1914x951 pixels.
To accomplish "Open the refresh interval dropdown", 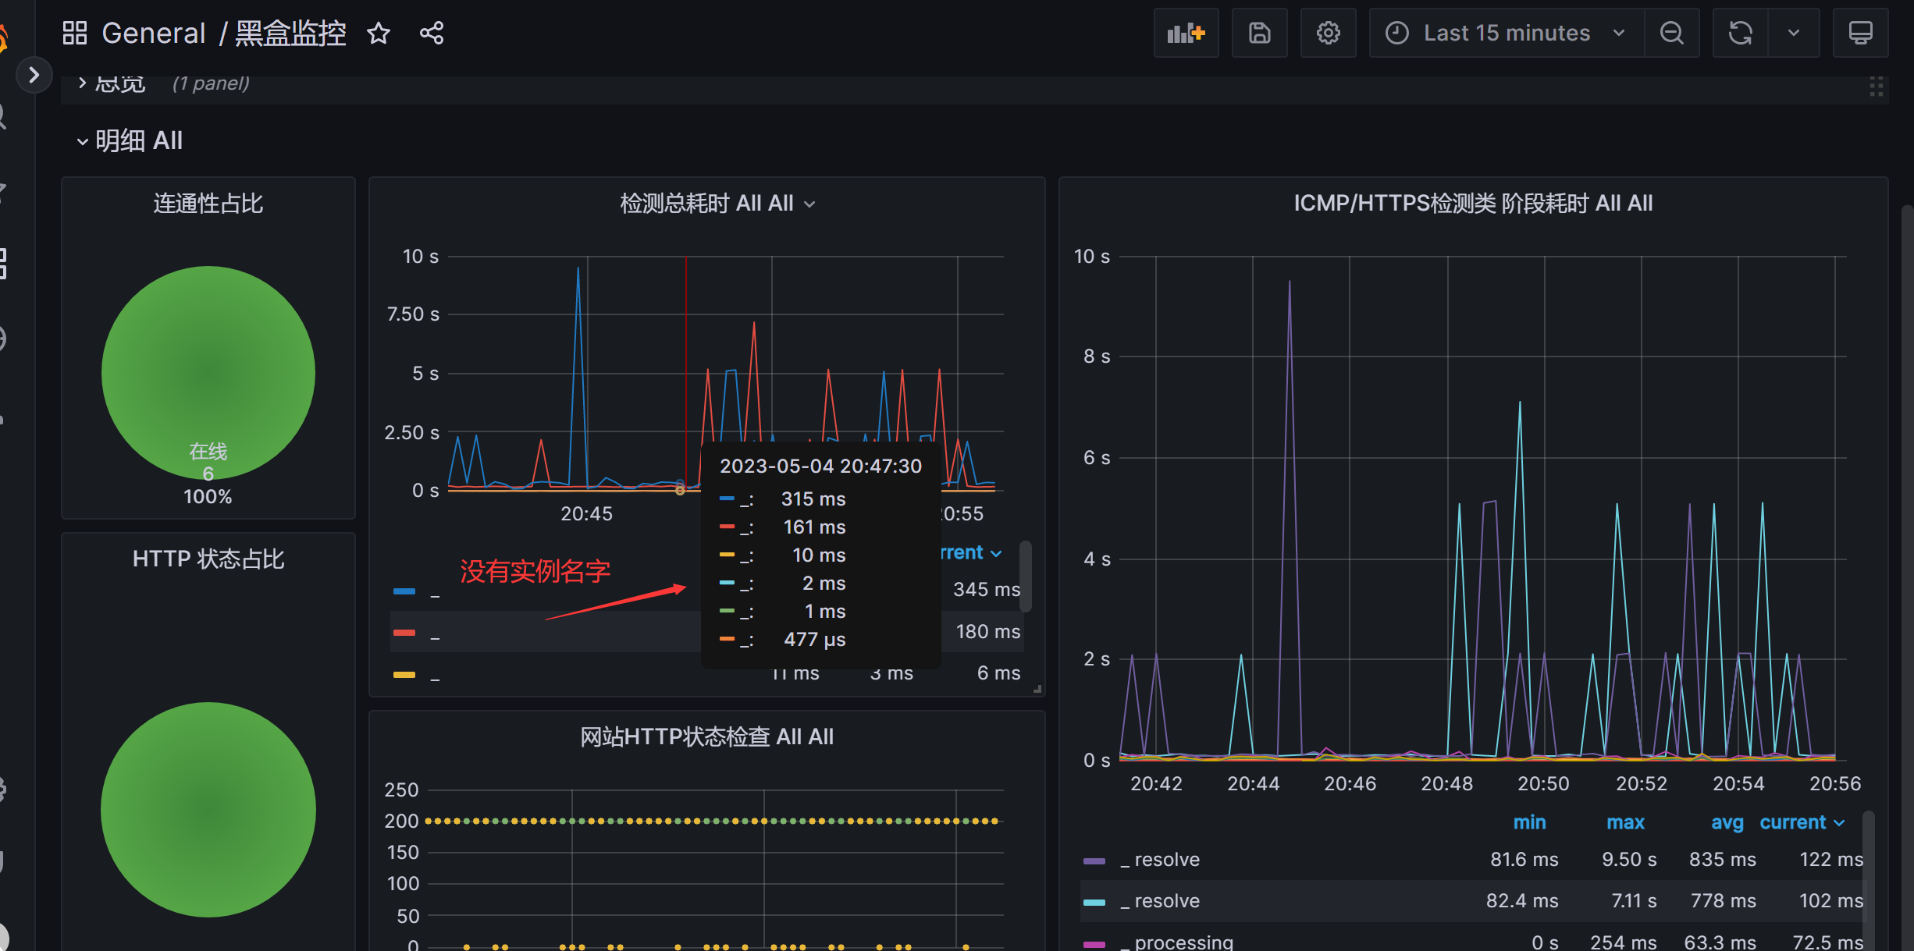I will pyautogui.click(x=1793, y=34).
